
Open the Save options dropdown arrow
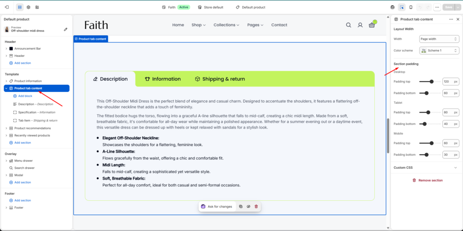point(458,7)
